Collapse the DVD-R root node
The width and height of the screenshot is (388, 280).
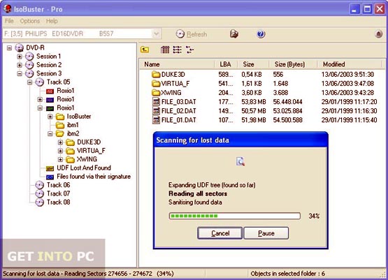coord(9,47)
